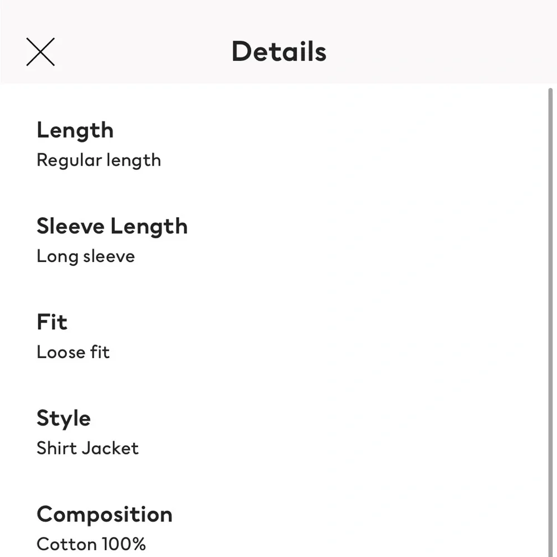
Task: Click the 'Regular length' value text
Action: coord(99,160)
